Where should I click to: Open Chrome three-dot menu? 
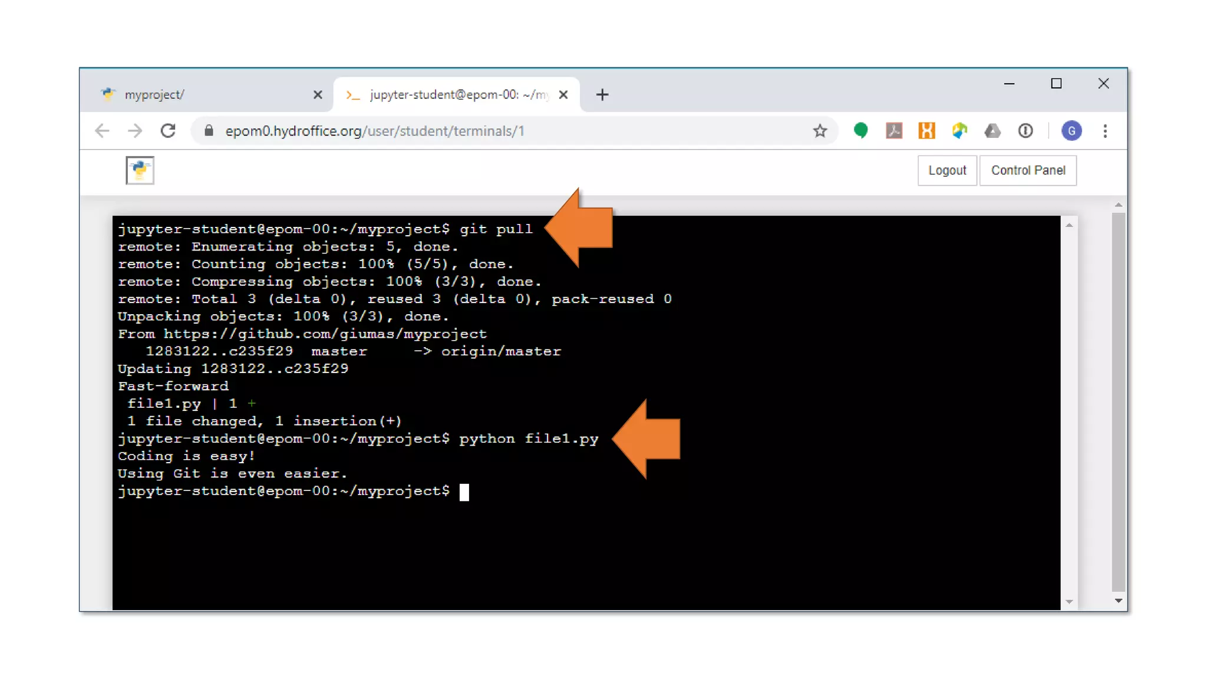(x=1105, y=131)
